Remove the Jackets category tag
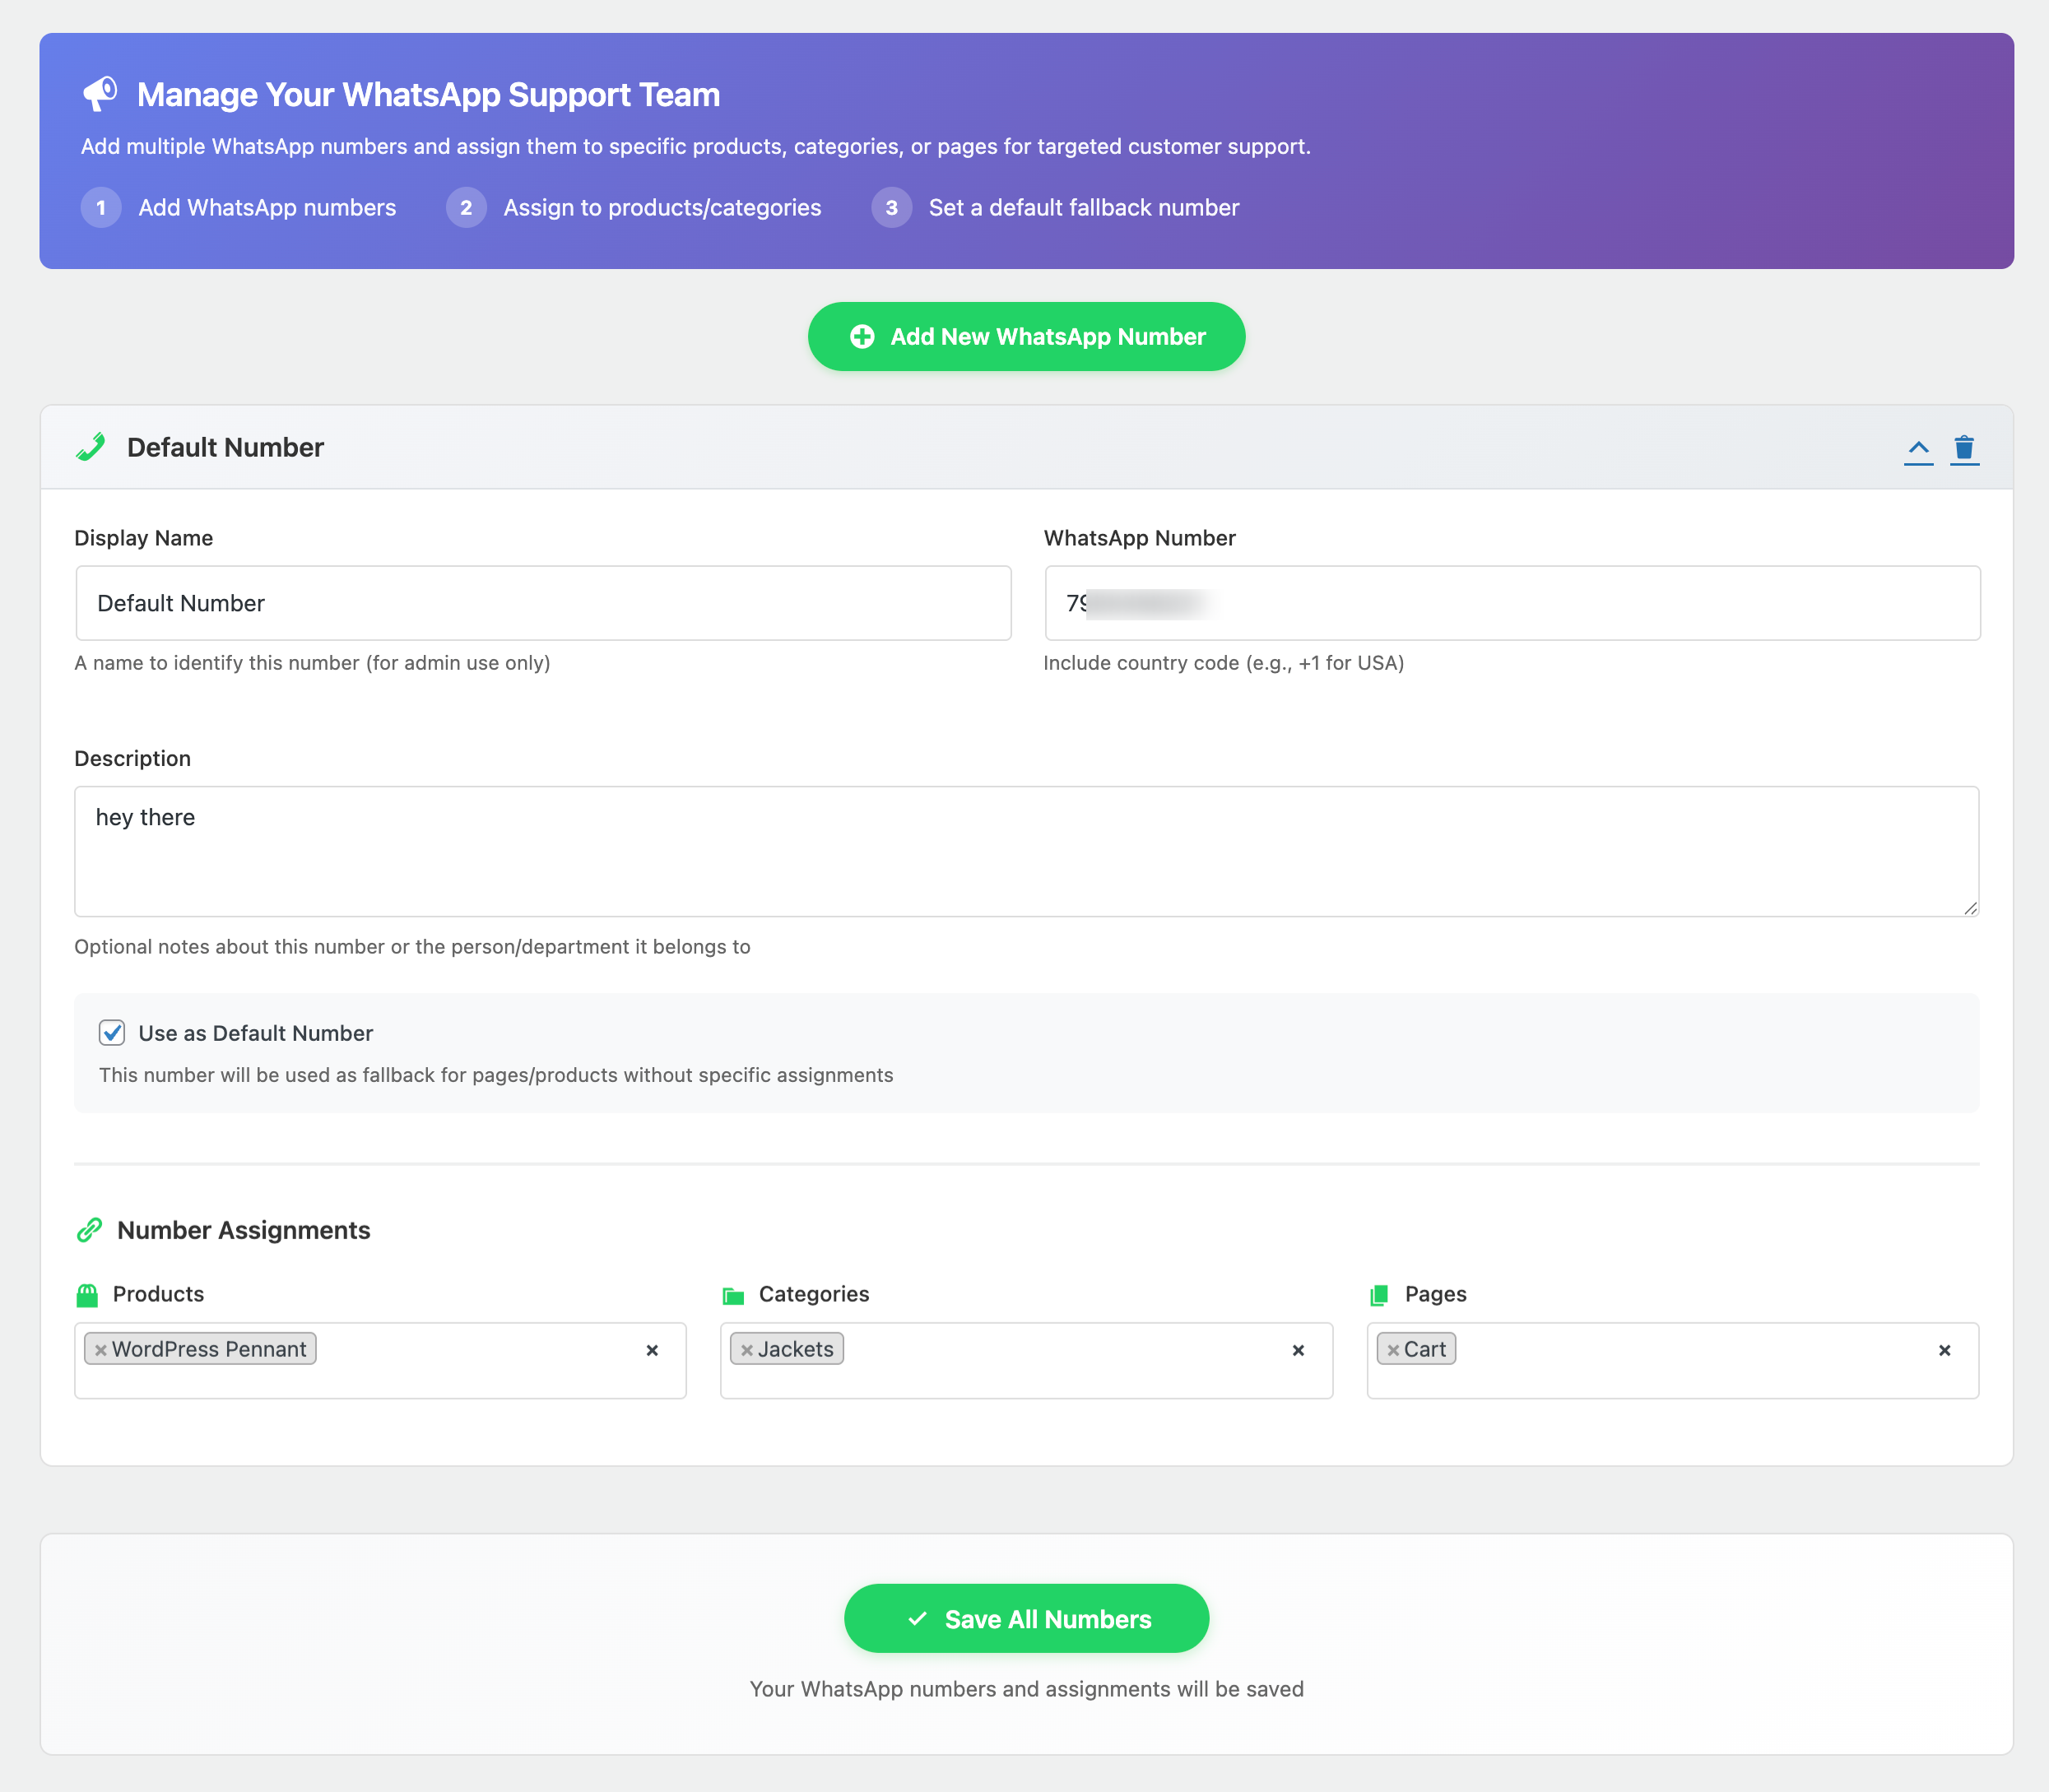The width and height of the screenshot is (2049, 1792). click(746, 1350)
